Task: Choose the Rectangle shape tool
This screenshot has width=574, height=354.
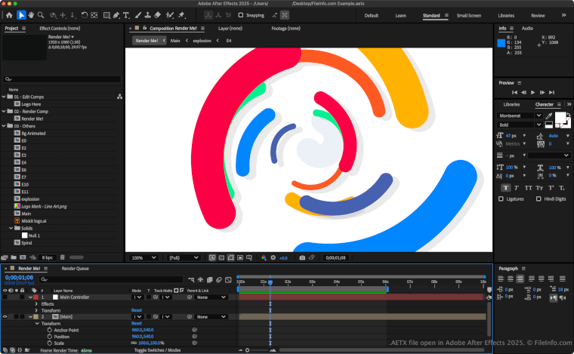Action: tap(106, 15)
